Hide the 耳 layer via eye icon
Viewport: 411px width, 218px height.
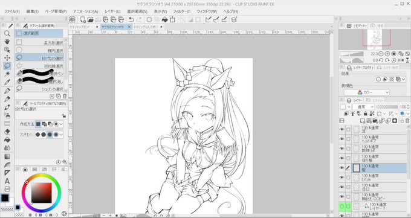point(341,129)
